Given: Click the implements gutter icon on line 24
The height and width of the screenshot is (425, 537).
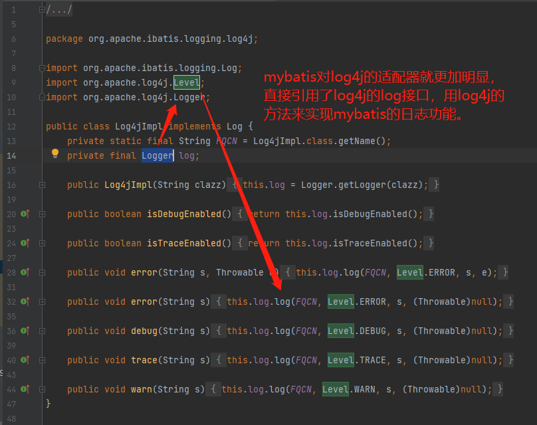Looking at the screenshot, I should 25,243.
